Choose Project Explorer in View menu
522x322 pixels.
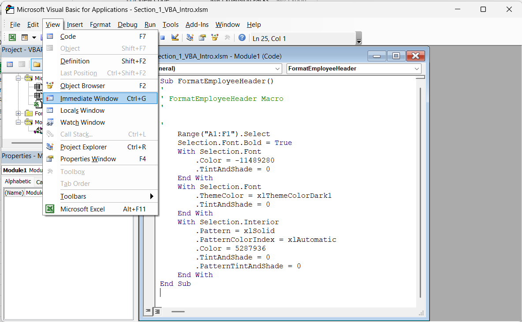click(101, 147)
